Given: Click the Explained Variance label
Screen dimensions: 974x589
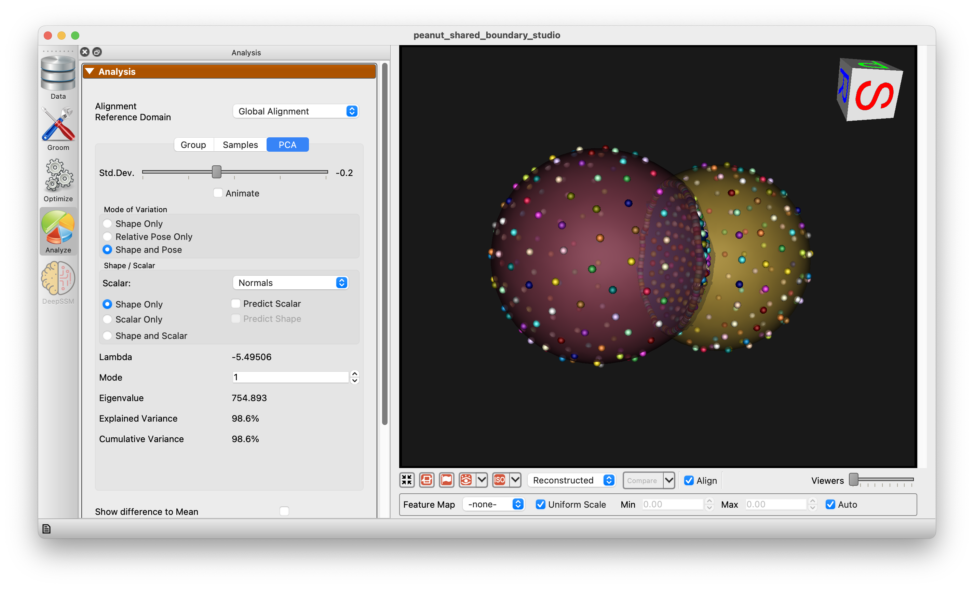Looking at the screenshot, I should [138, 418].
